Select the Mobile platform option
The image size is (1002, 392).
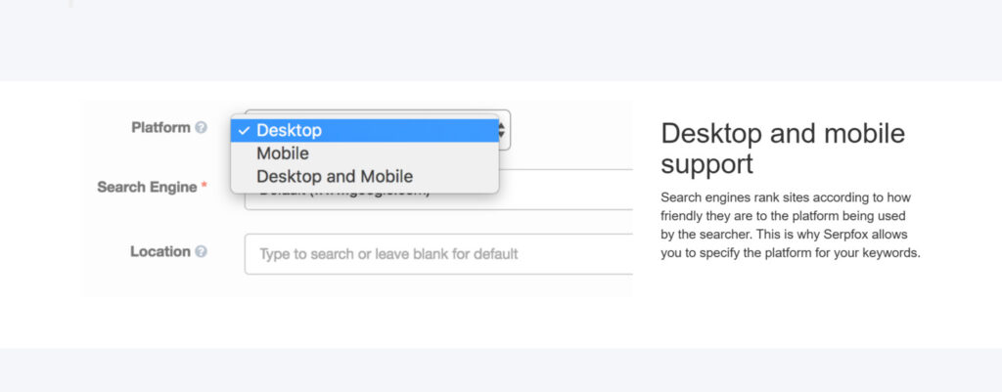283,153
